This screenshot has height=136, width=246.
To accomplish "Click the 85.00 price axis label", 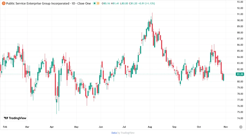I will [240, 51].
